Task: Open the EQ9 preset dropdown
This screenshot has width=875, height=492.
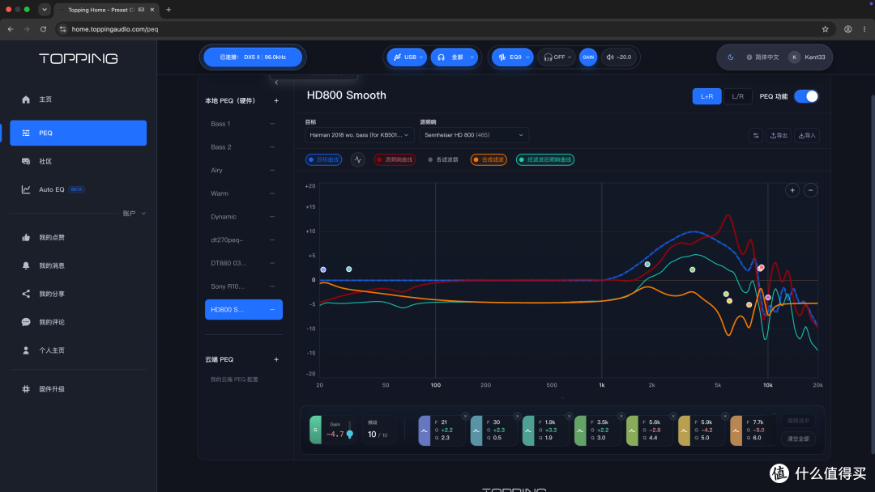Action: pyautogui.click(x=512, y=57)
